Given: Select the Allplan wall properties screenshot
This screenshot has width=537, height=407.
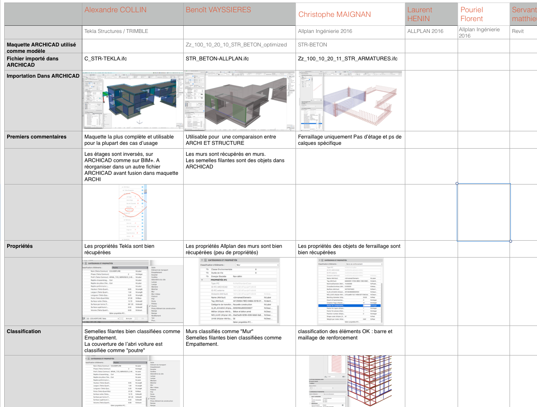Looking at the screenshot, I should click(x=239, y=291).
